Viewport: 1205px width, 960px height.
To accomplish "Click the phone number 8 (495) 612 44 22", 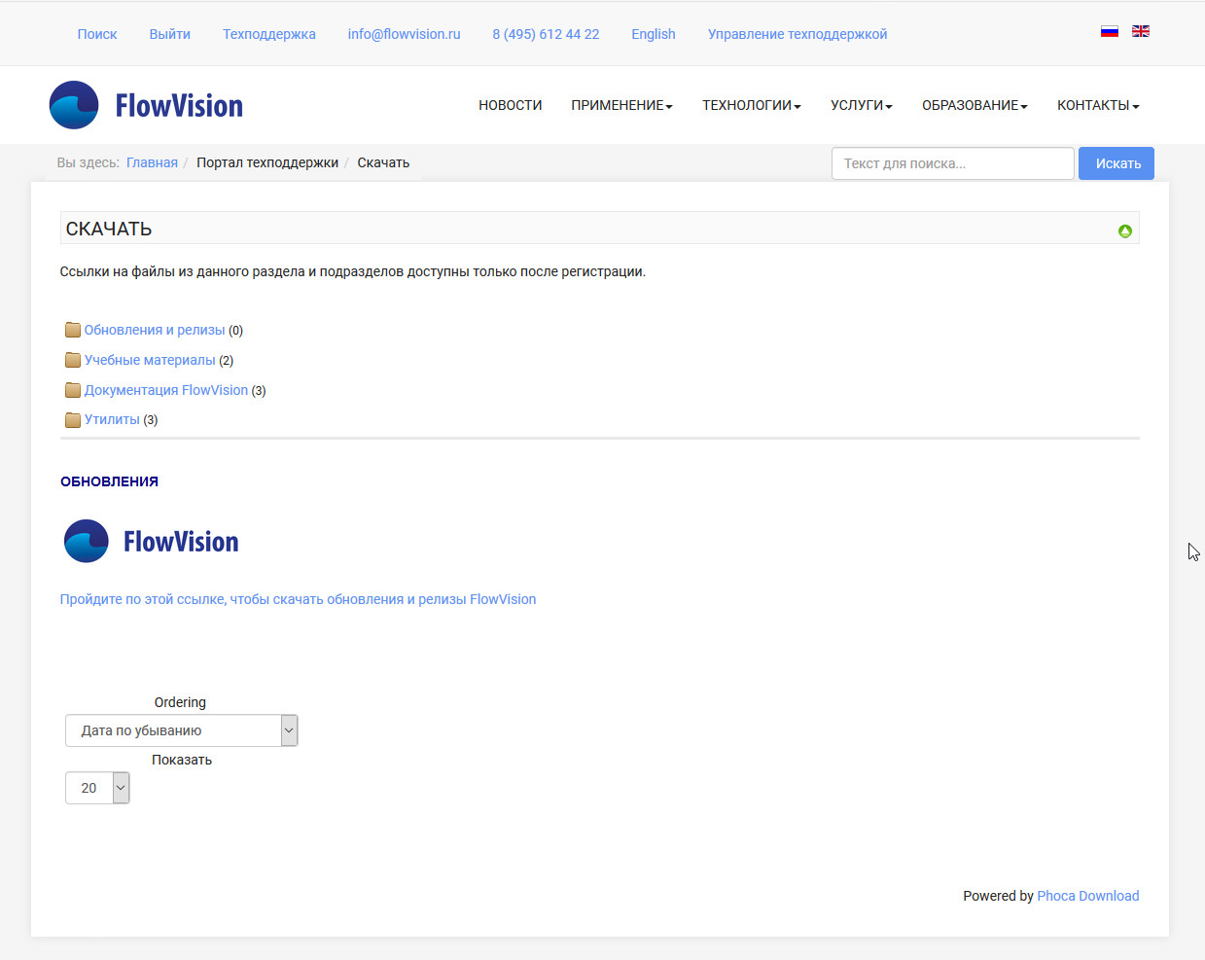I will pyautogui.click(x=546, y=34).
